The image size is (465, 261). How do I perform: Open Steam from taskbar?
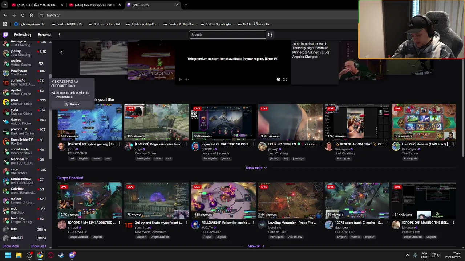pos(61,255)
